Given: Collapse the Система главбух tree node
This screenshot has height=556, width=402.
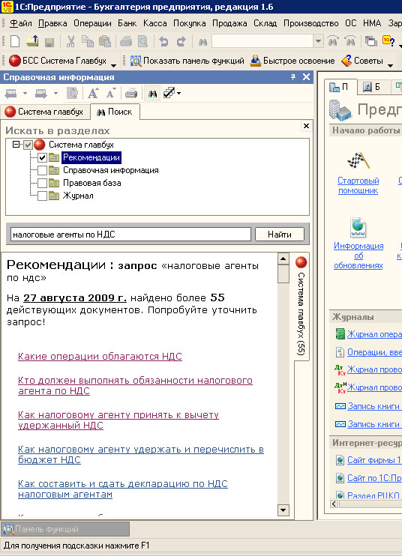Looking at the screenshot, I should click(16, 145).
